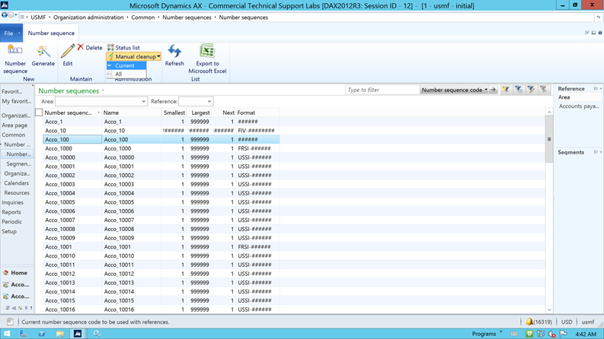Click the Generate wizard icon
This screenshot has width=604, height=339.
tap(43, 52)
